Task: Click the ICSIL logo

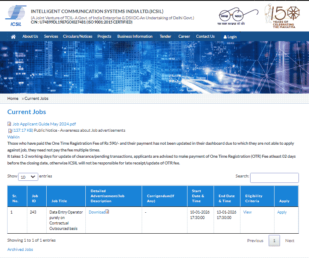Action: 16,16
